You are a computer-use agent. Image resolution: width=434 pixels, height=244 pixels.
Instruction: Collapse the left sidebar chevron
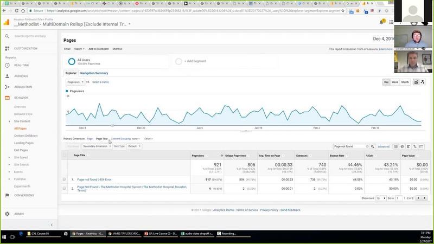click(52, 225)
